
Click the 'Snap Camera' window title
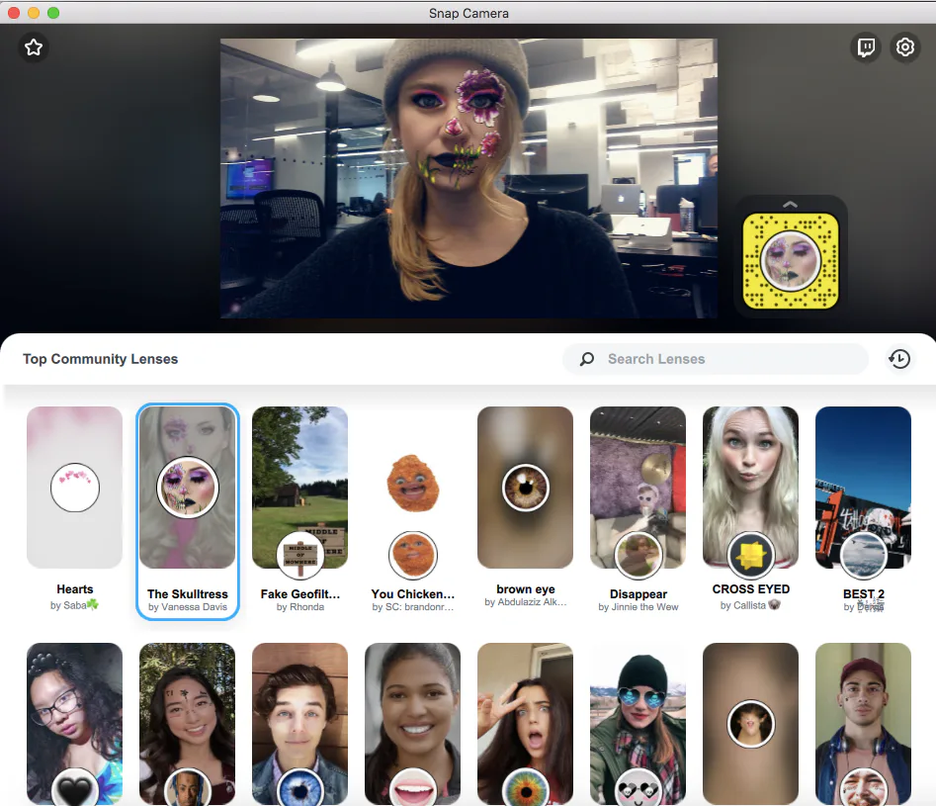(468, 13)
